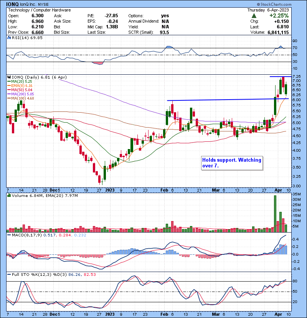This screenshot has width=307, height=318.
Task: Select the MA(20) 5.25 legend entry
Action: tap(20, 81)
